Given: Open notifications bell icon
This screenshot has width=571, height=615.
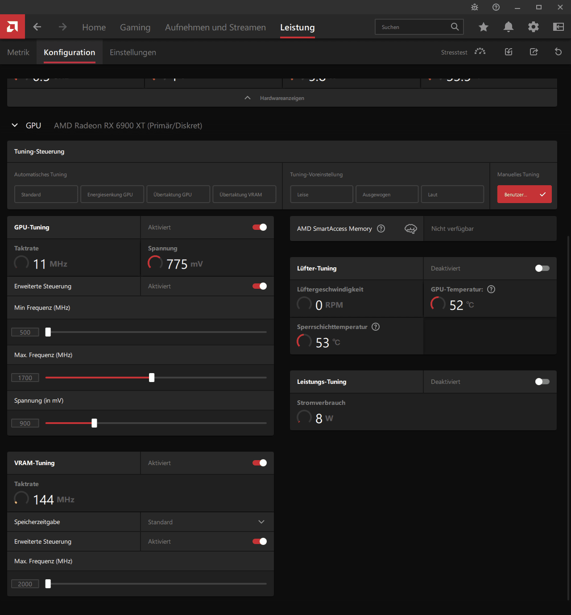Looking at the screenshot, I should (x=509, y=27).
